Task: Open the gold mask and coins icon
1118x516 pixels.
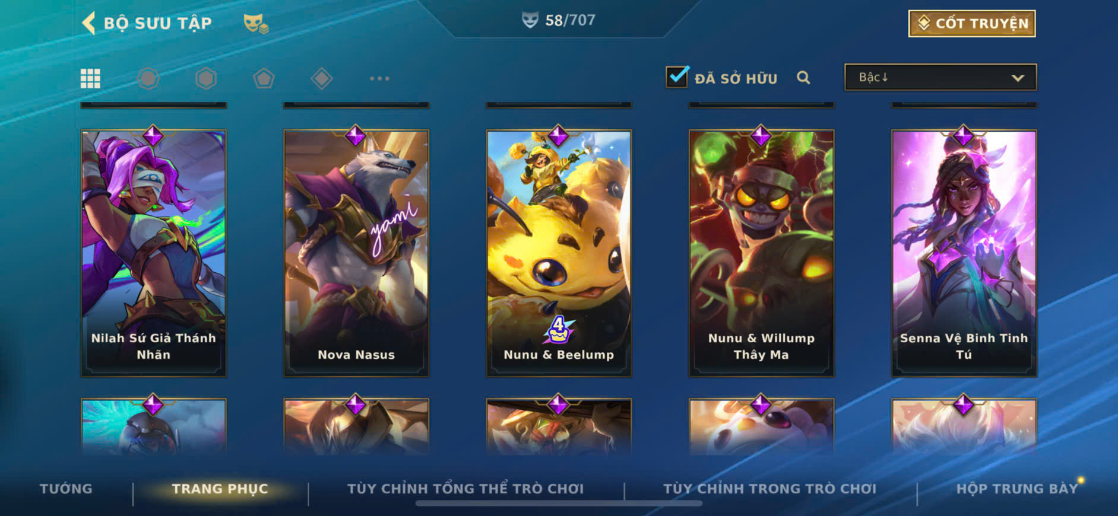Action: click(256, 24)
